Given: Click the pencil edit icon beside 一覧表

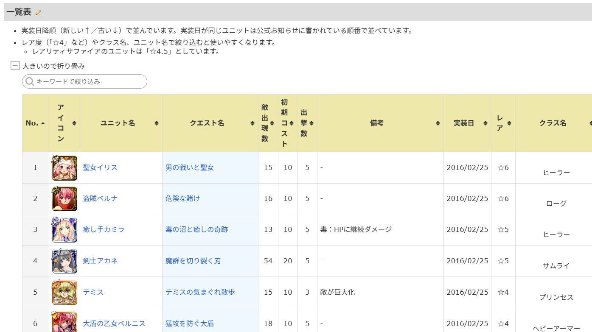Looking at the screenshot, I should tap(39, 13).
